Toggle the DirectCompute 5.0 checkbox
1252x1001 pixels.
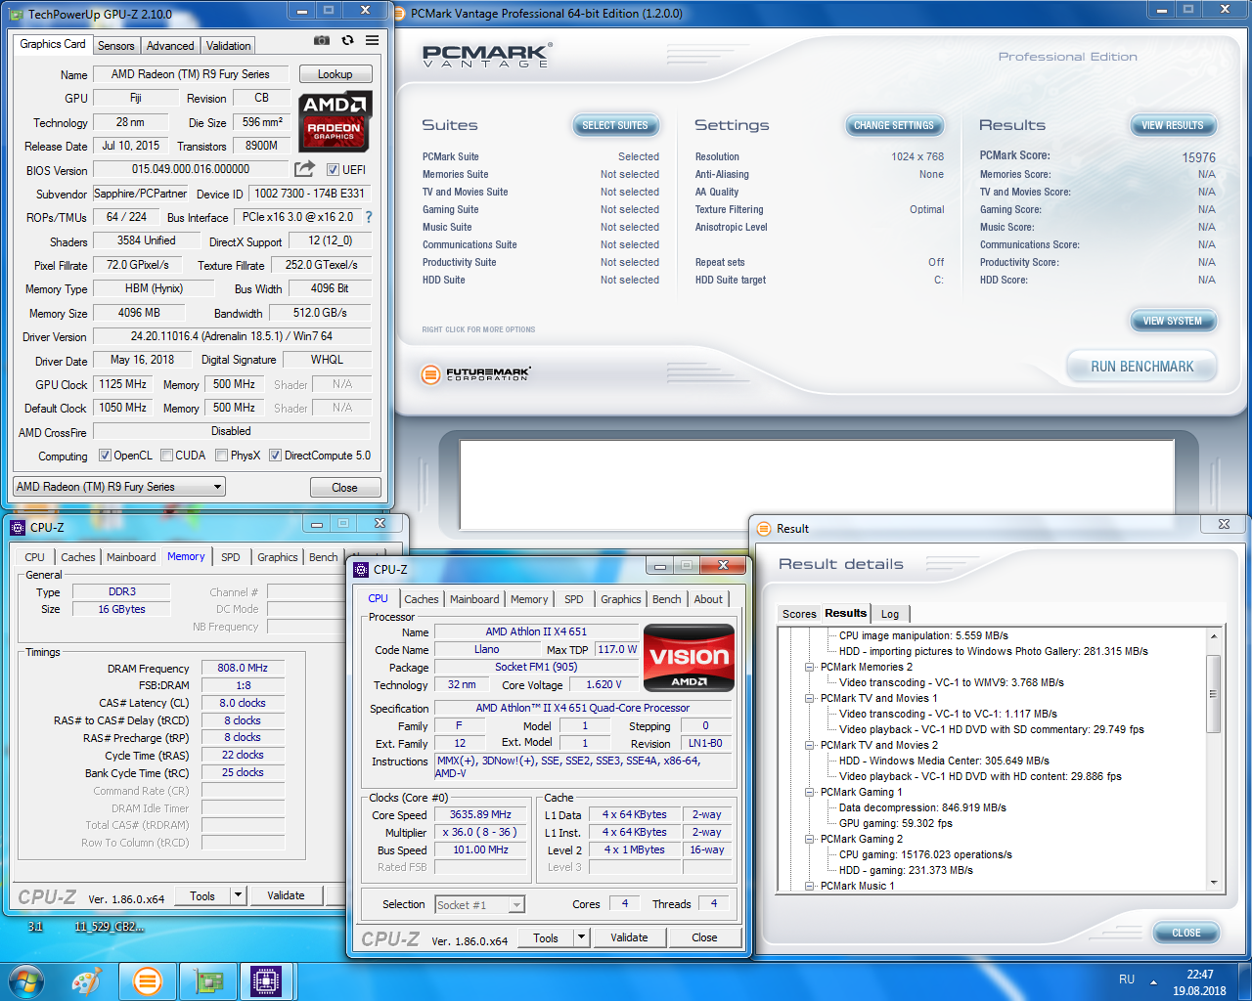point(275,456)
